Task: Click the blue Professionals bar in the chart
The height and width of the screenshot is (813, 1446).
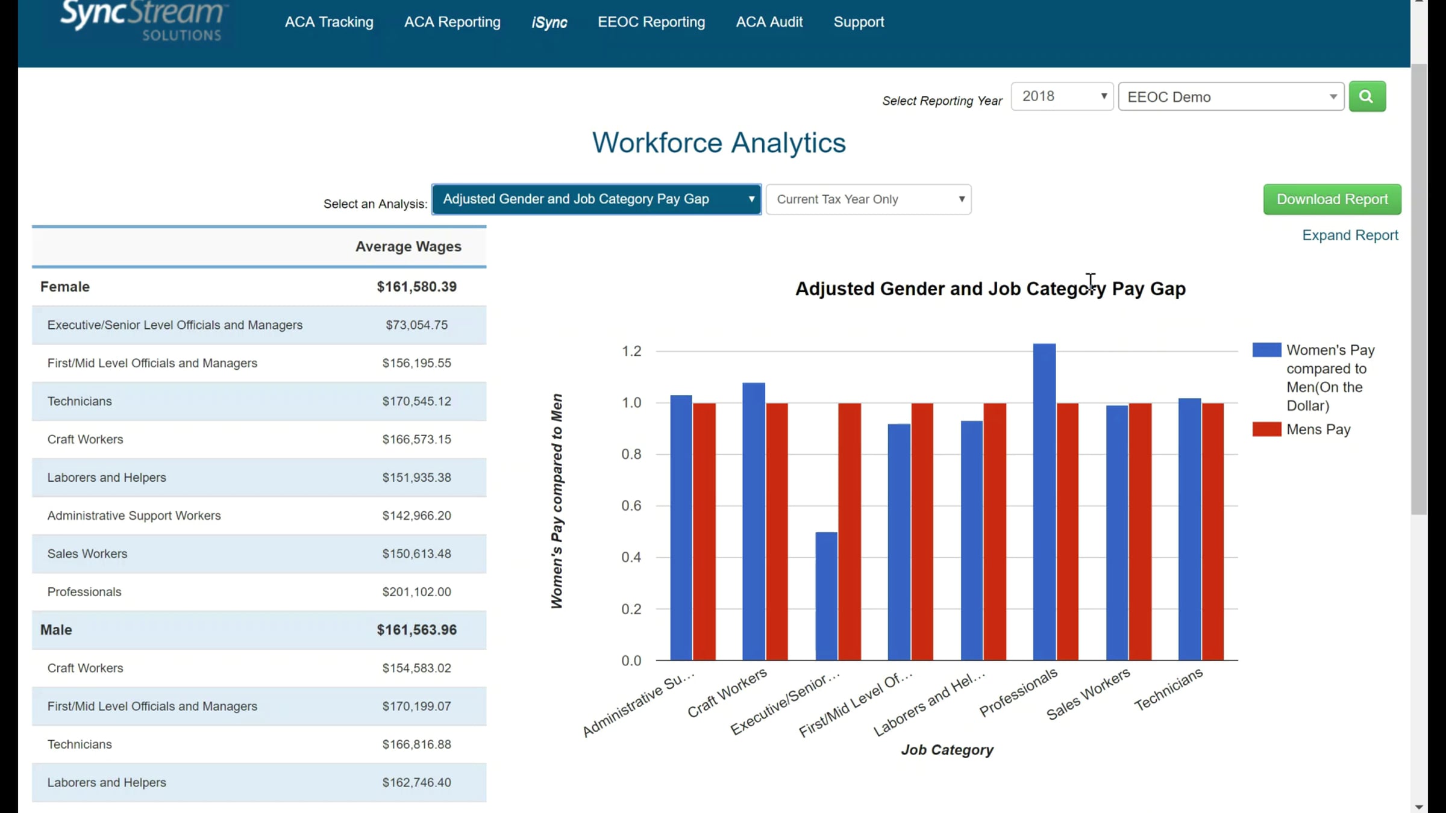Action: click(x=1044, y=501)
